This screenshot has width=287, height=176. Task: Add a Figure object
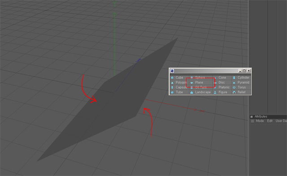[221, 92]
